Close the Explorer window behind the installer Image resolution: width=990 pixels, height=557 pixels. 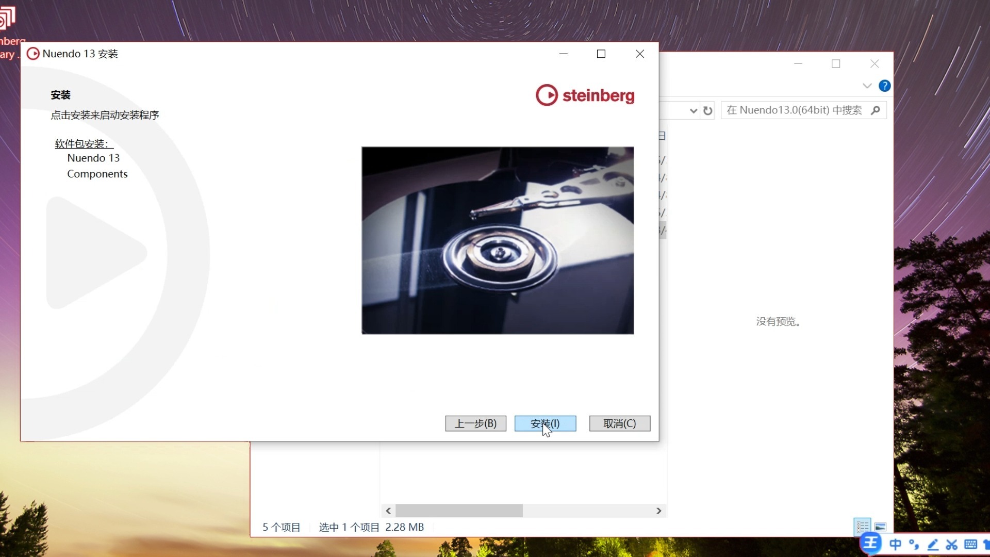[874, 63]
